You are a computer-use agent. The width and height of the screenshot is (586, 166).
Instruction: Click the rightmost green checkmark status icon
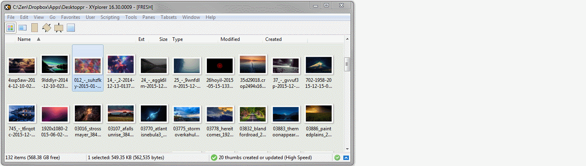click(x=337, y=158)
